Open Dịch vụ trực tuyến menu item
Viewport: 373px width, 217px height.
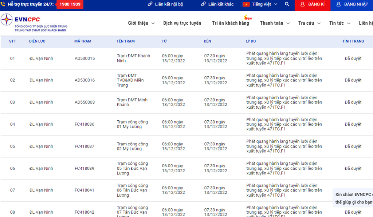coord(182,23)
